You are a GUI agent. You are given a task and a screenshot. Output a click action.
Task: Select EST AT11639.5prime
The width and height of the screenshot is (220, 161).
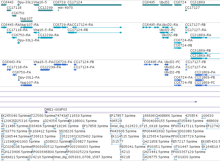click(x=78, y=116)
